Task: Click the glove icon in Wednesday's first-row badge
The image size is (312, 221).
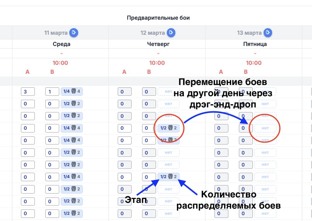Action: [x=72, y=92]
